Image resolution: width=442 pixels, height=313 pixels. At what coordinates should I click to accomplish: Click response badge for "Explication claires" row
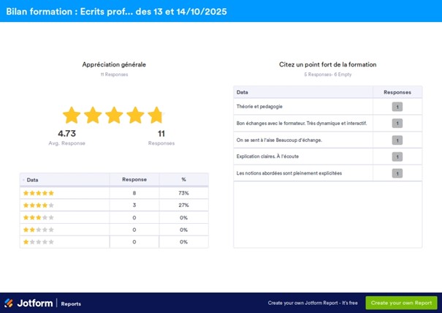pyautogui.click(x=397, y=156)
